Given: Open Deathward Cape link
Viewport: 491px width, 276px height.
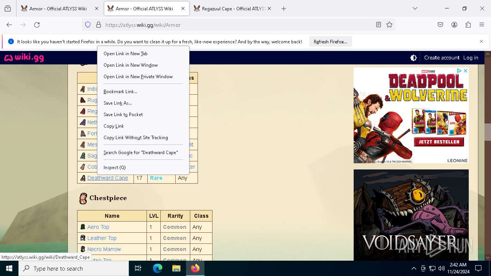Looking at the screenshot, I should pos(108,178).
